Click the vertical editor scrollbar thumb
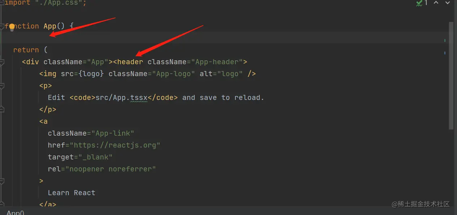Screen dimensions: 457x215 pyautogui.click(x=451, y=76)
